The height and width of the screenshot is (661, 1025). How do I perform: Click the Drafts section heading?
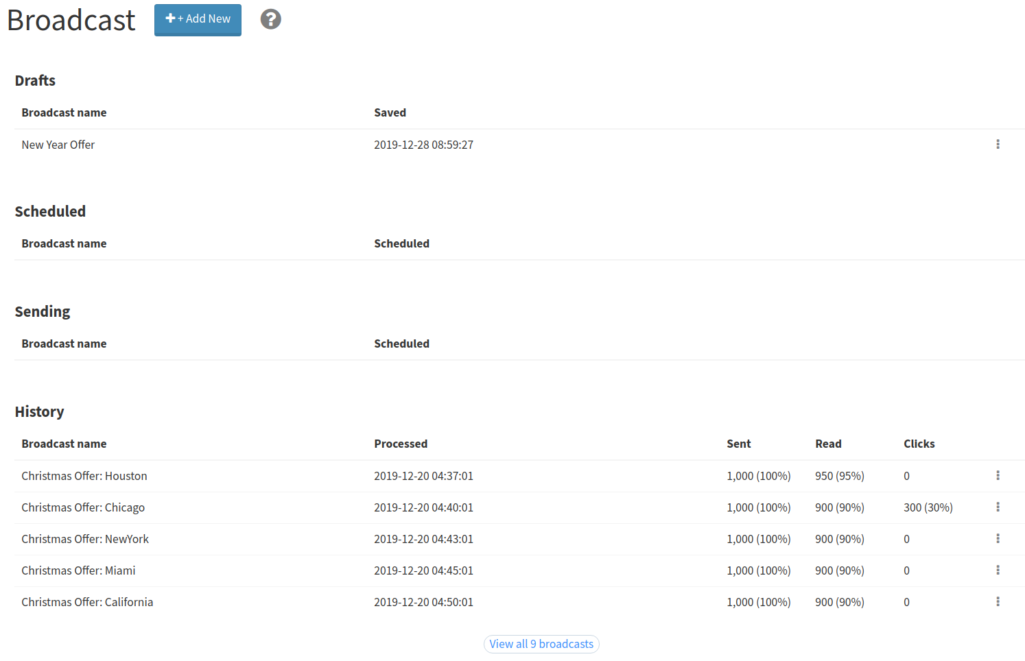click(x=35, y=80)
